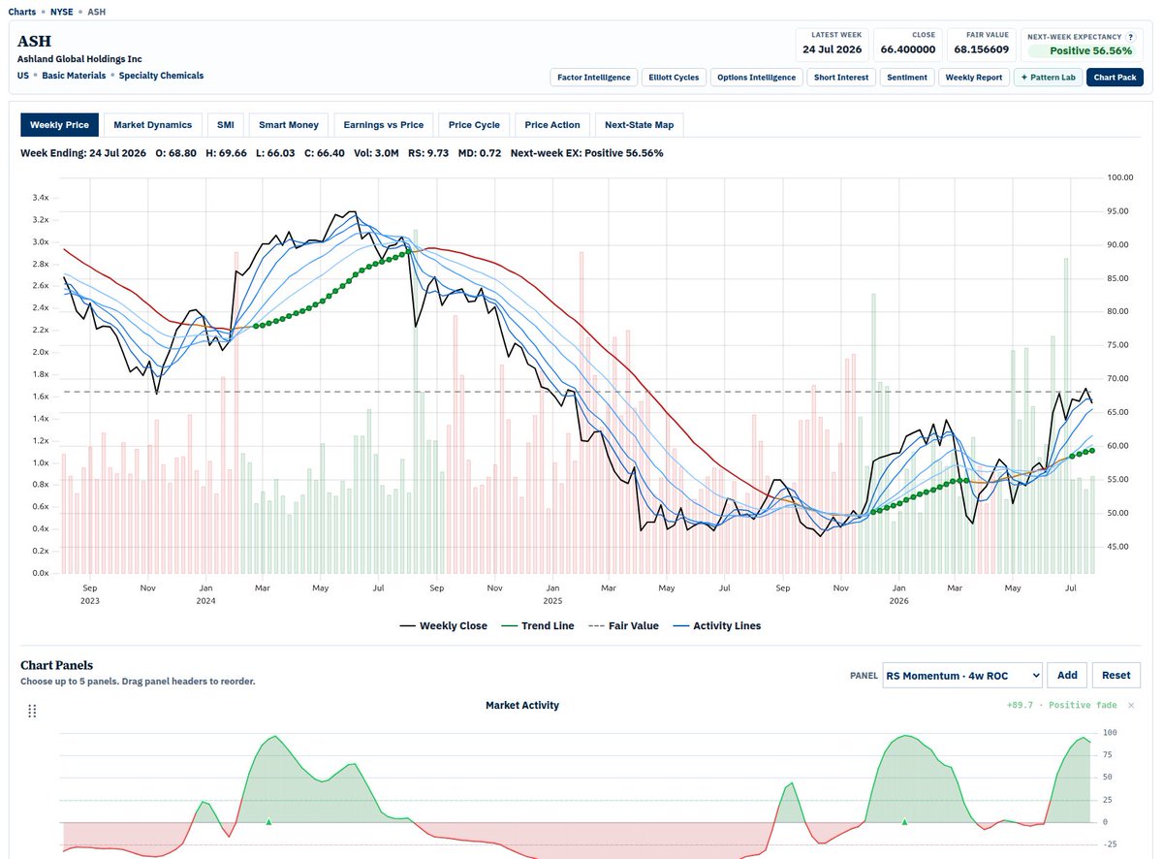Click the +89.7 Positive fade status text
The image size is (1163, 859).
tap(1061, 706)
